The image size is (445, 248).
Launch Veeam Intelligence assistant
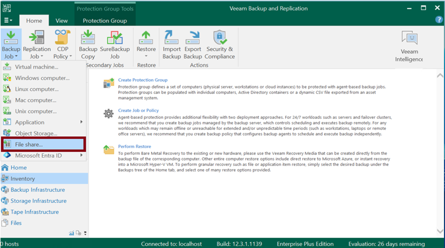pyautogui.click(x=409, y=46)
